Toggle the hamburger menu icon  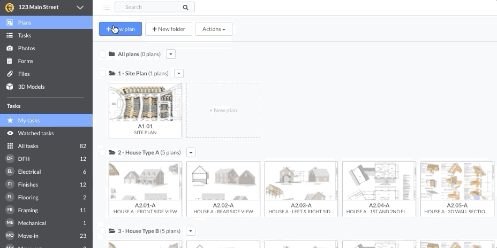click(107, 7)
